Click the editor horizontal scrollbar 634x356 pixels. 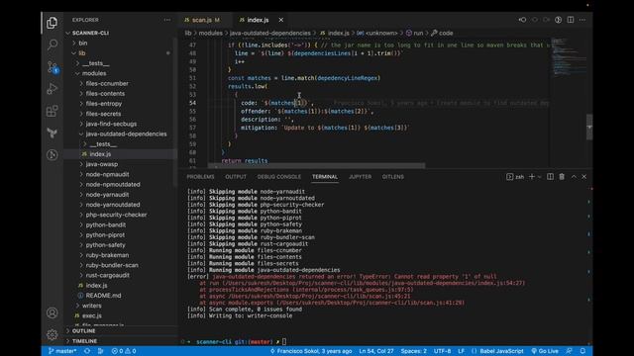316,165
